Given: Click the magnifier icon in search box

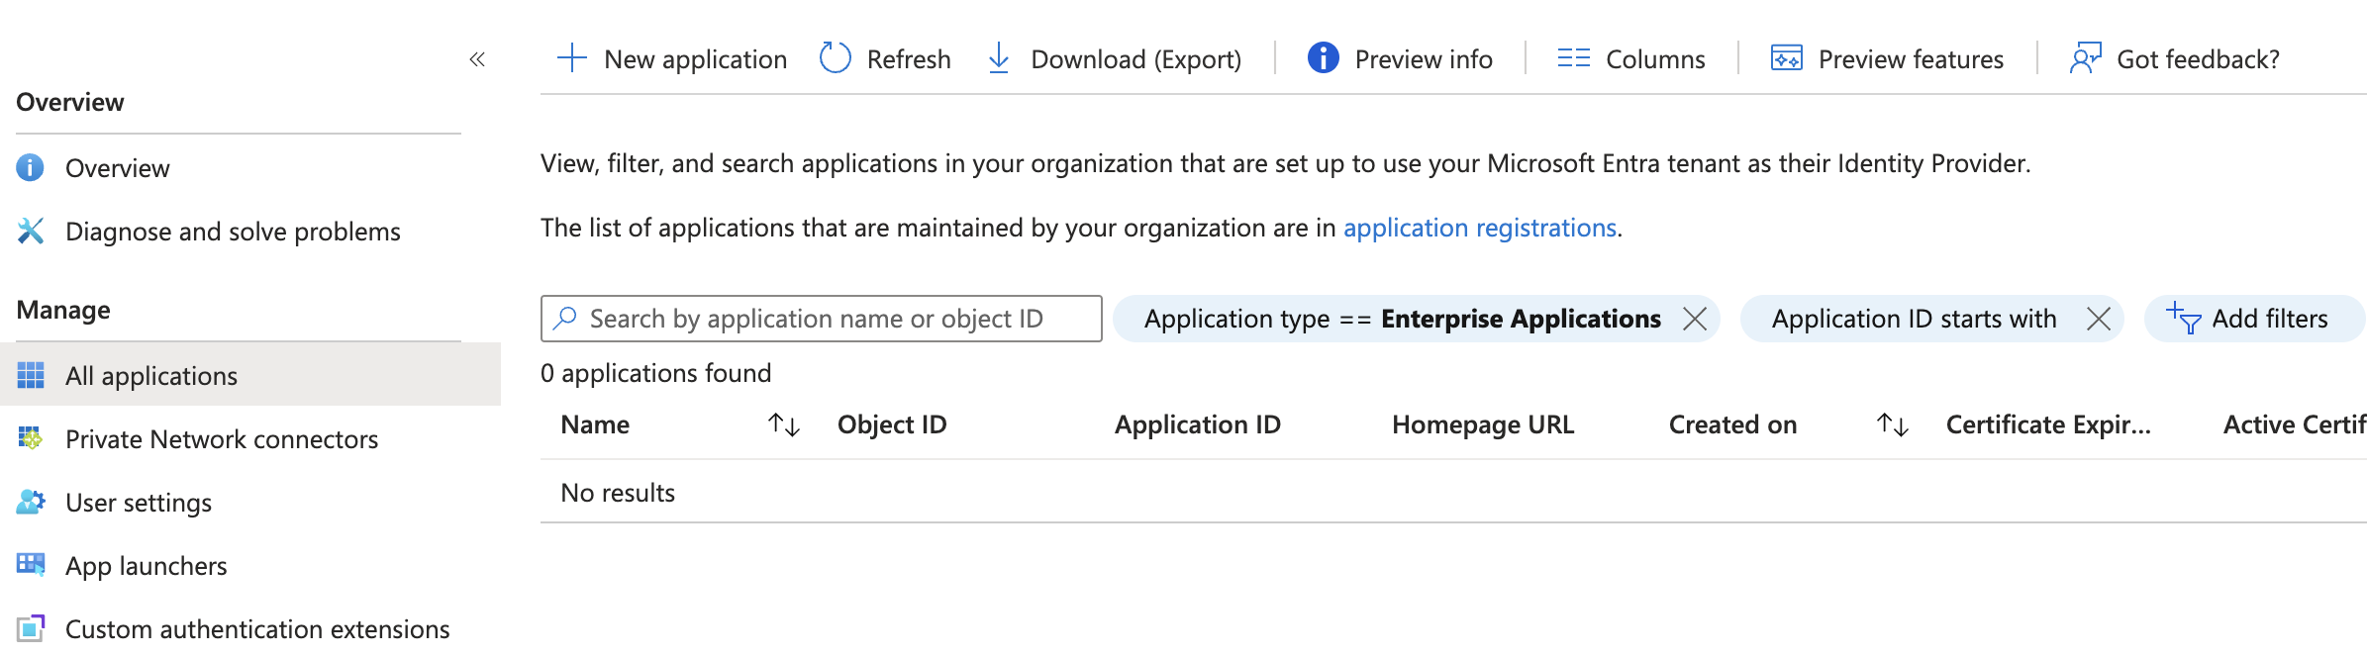Looking at the screenshot, I should coord(565,319).
